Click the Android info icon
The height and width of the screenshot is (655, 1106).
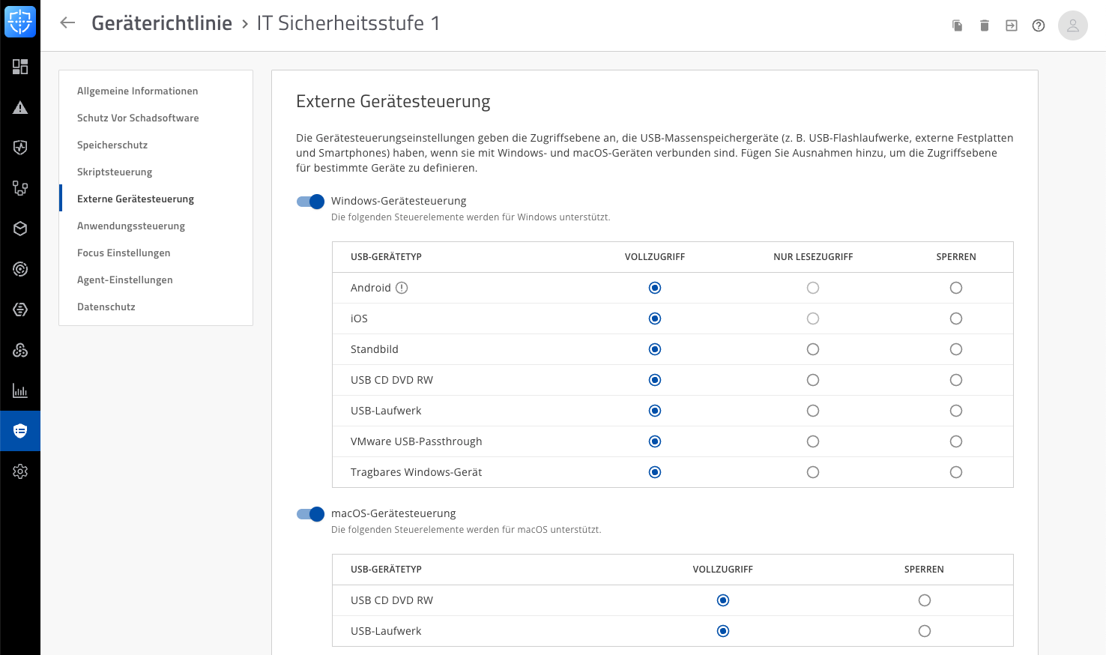402,288
